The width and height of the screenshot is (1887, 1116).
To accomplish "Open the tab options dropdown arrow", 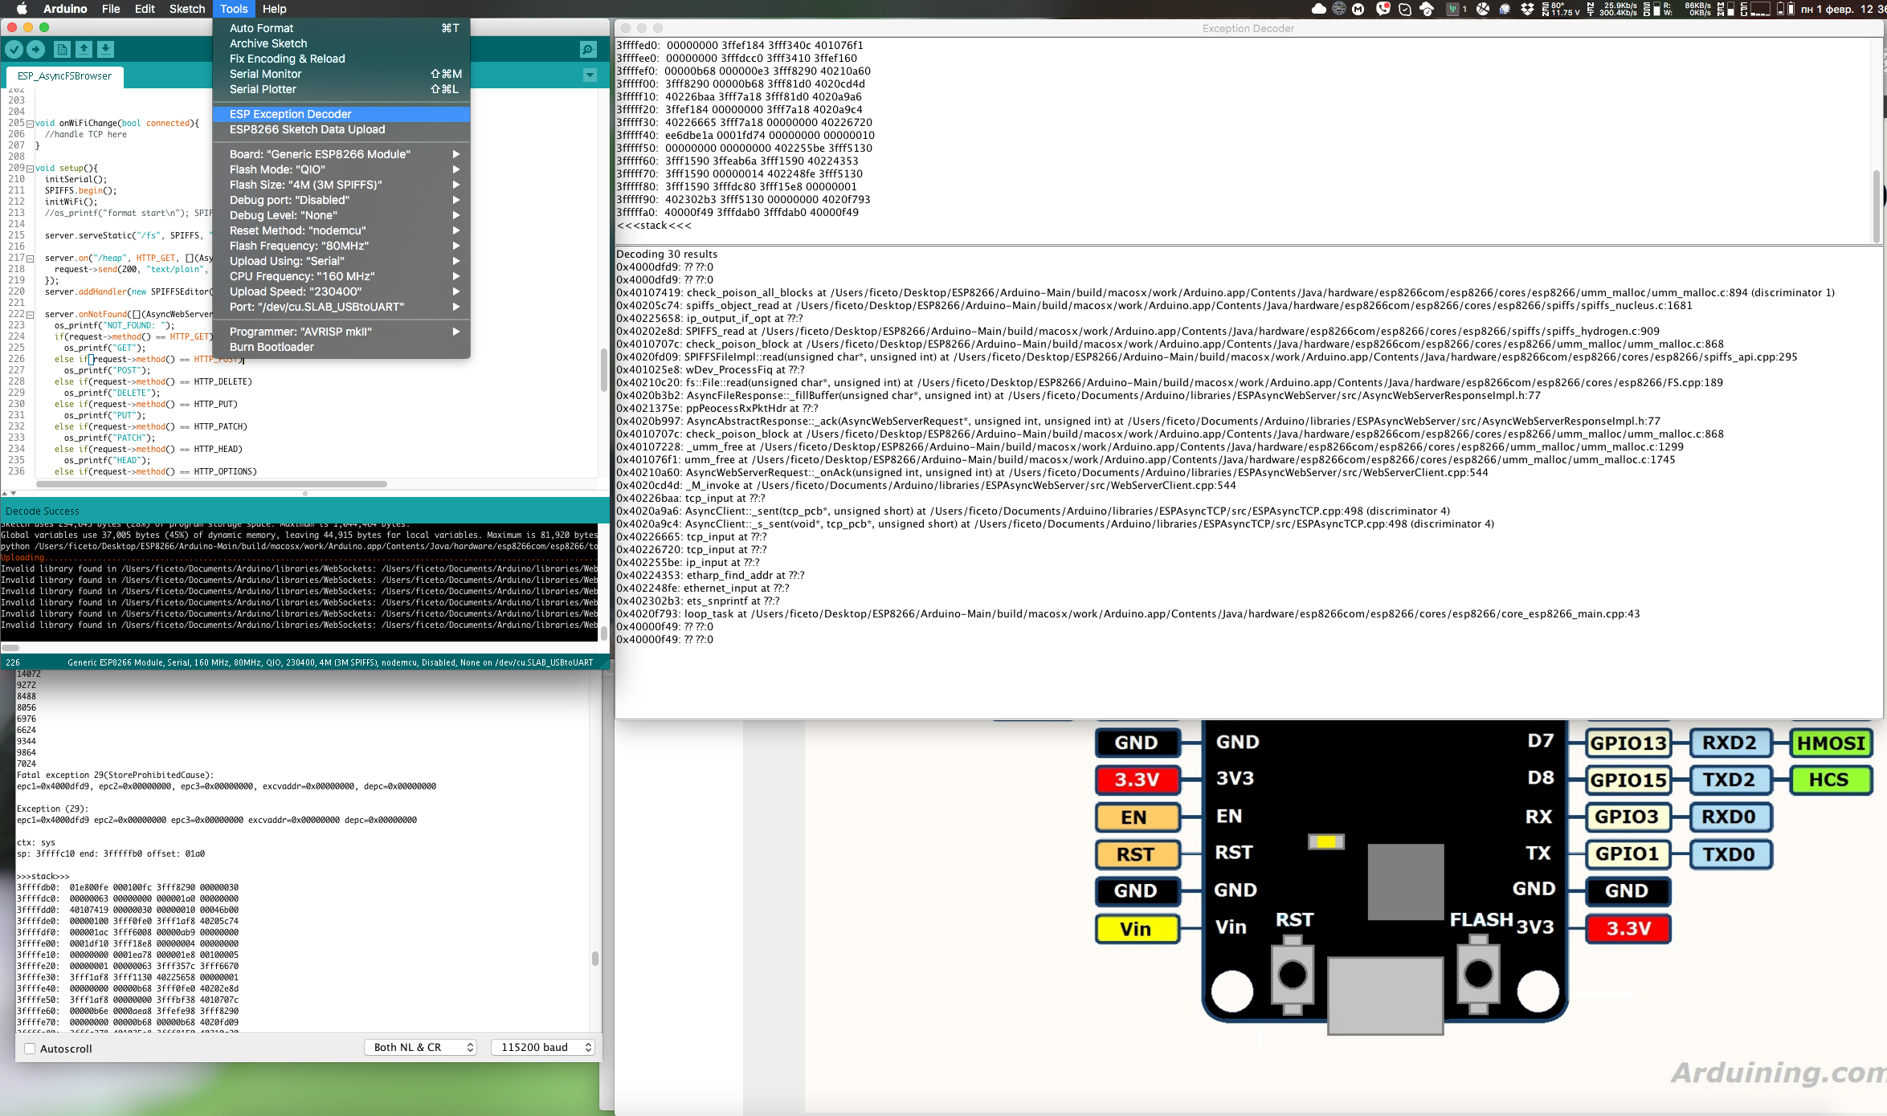I will pos(590,75).
